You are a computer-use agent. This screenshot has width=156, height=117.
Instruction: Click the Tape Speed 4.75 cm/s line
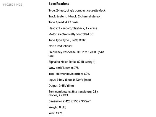[64, 22]
